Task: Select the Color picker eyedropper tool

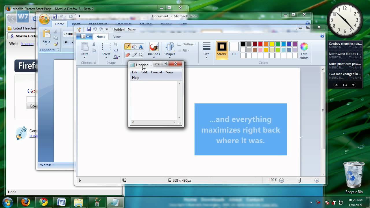Action: (134, 55)
